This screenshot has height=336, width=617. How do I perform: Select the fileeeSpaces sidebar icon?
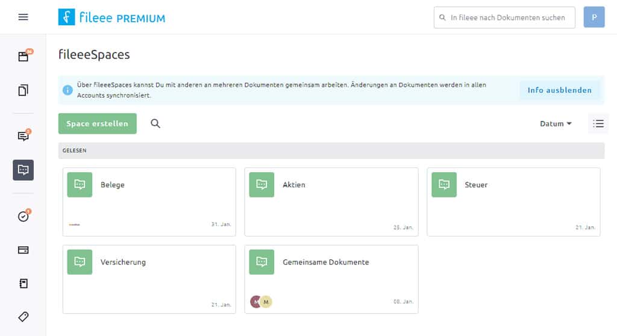23,170
